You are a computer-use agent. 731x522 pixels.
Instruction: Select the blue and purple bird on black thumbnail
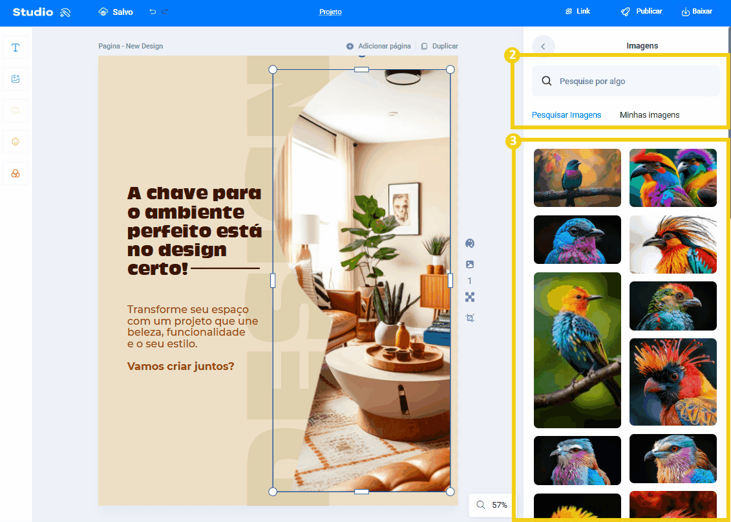[577, 240]
